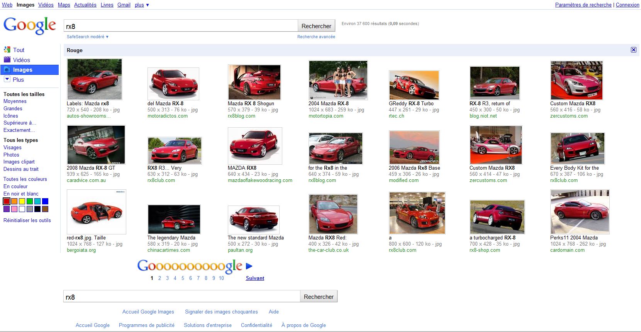This screenshot has width=641, height=332.
Task: Click the top Rechercher button
Action: 316,26
